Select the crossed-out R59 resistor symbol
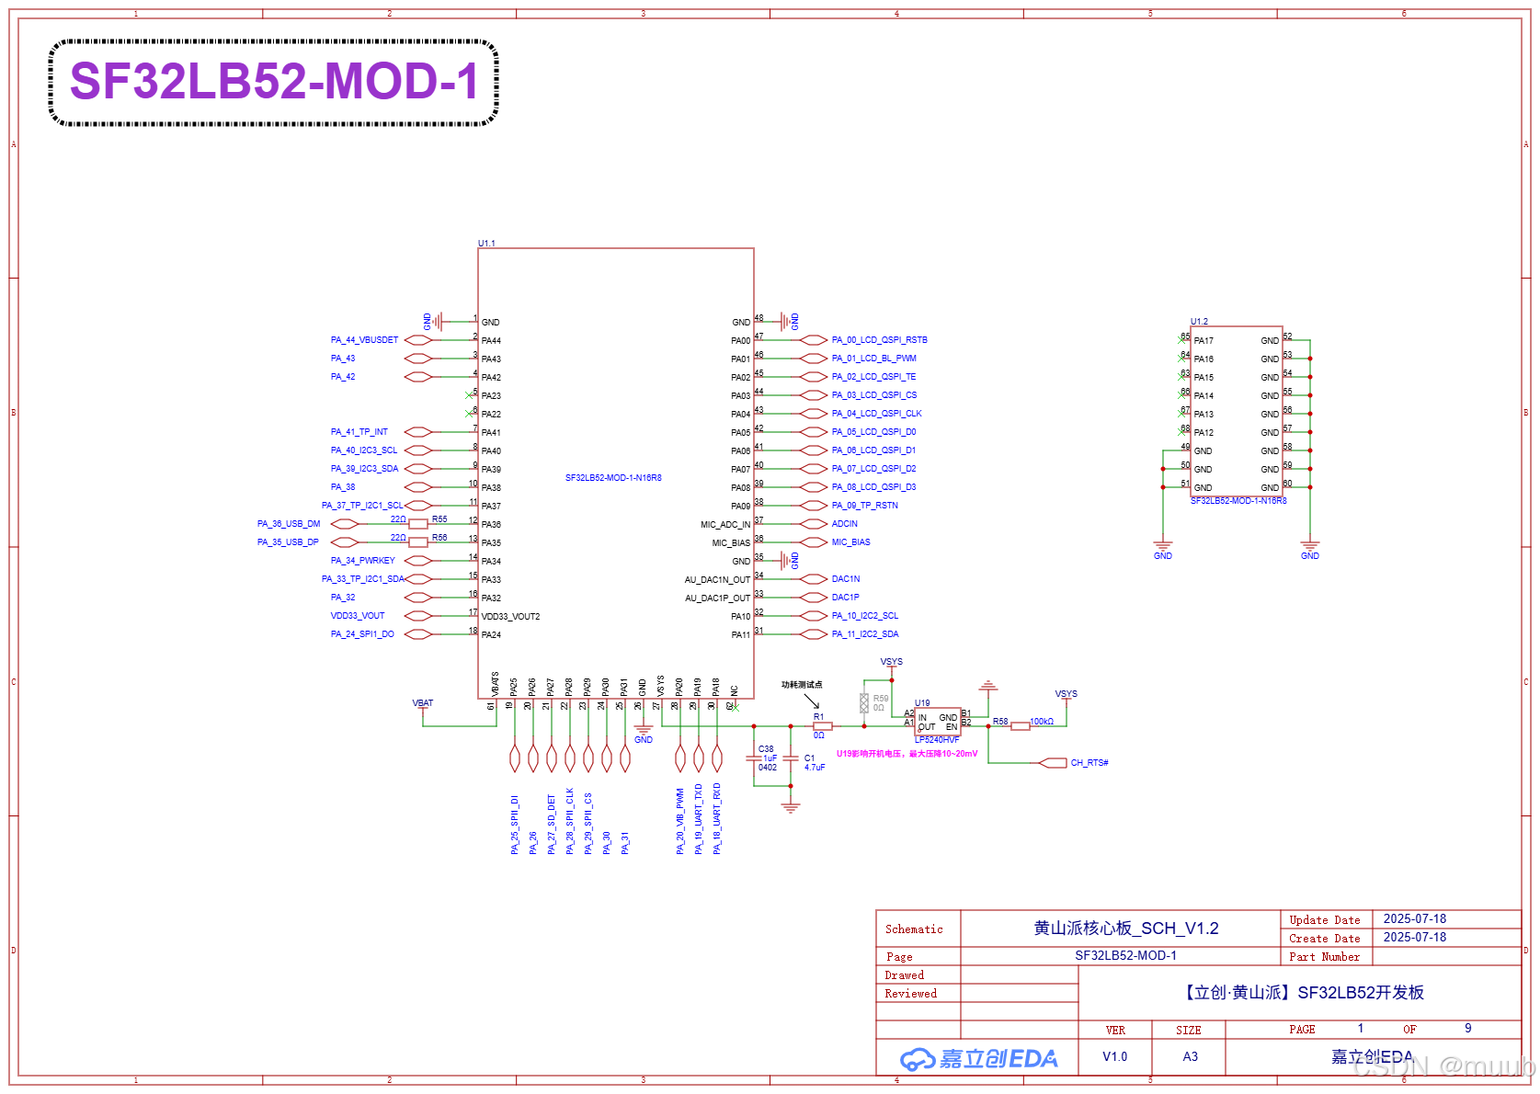This screenshot has width=1540, height=1094. point(864,703)
